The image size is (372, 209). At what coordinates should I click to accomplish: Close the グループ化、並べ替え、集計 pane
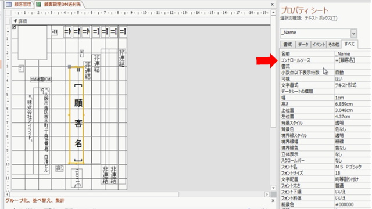[x=273, y=201]
